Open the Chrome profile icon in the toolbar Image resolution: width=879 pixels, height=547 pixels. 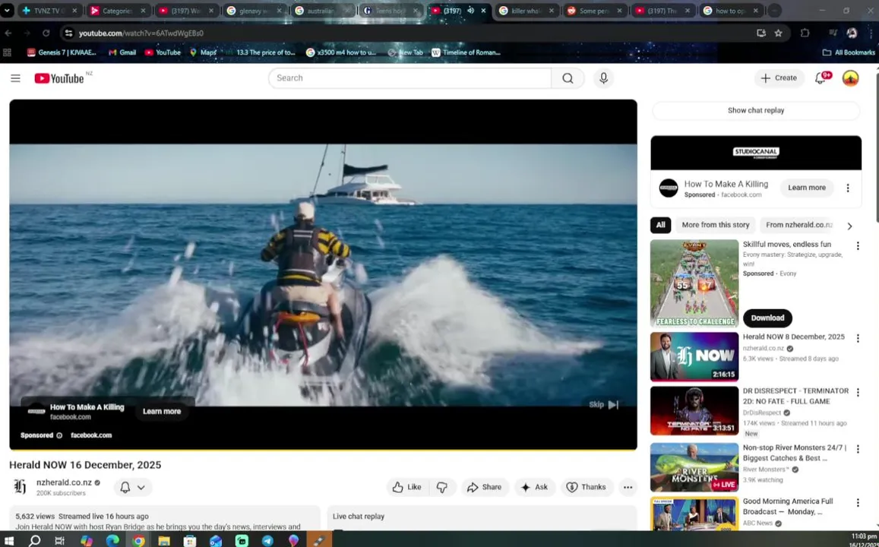tap(852, 33)
